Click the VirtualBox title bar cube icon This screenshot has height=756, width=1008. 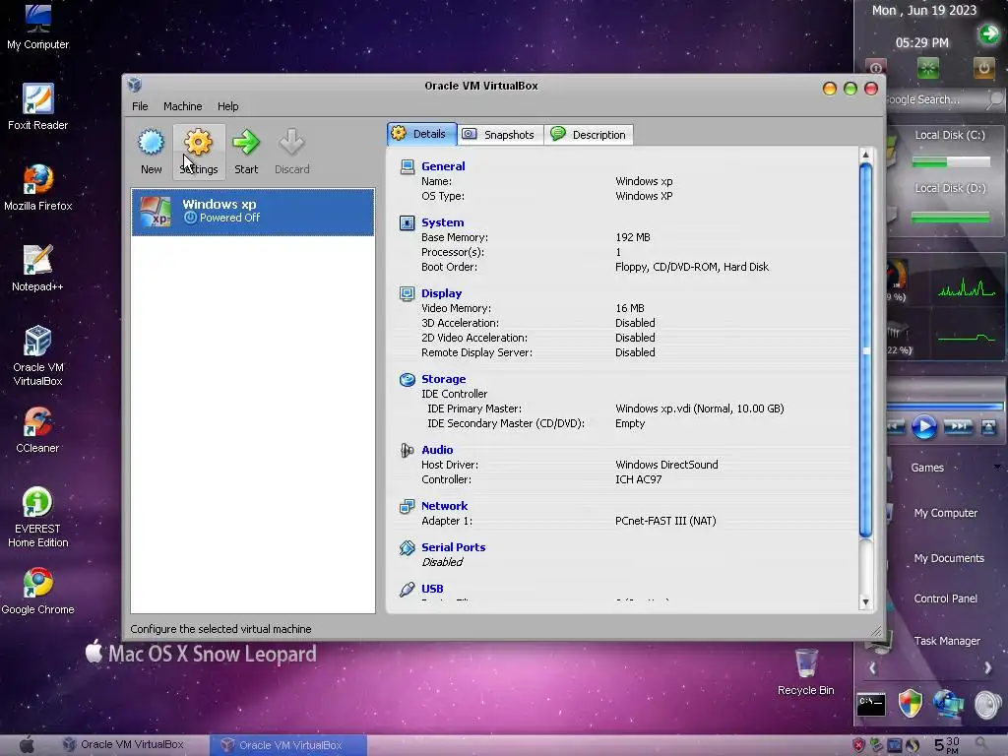(x=134, y=85)
